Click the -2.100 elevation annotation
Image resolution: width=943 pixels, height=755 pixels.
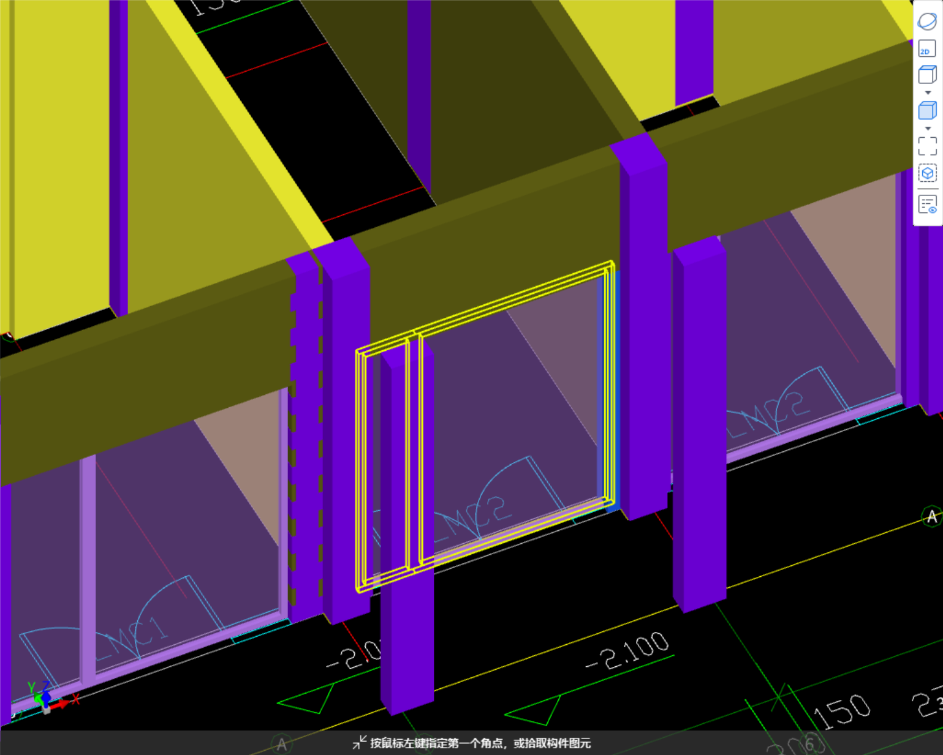pyautogui.click(x=627, y=652)
